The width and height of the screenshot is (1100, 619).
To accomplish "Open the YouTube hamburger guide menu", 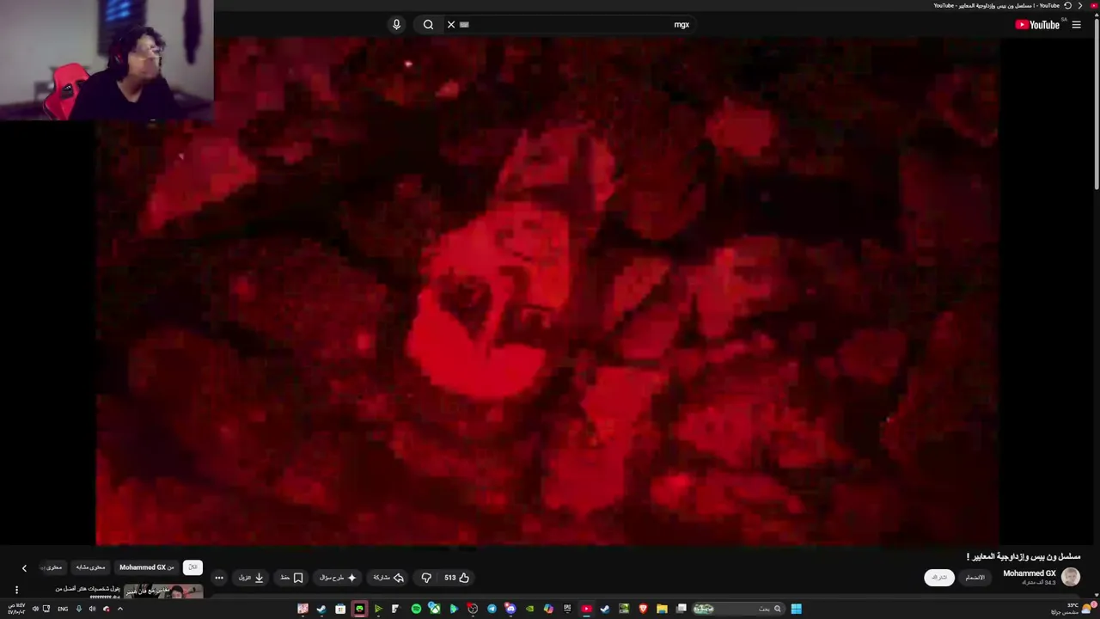I will (x=1076, y=25).
